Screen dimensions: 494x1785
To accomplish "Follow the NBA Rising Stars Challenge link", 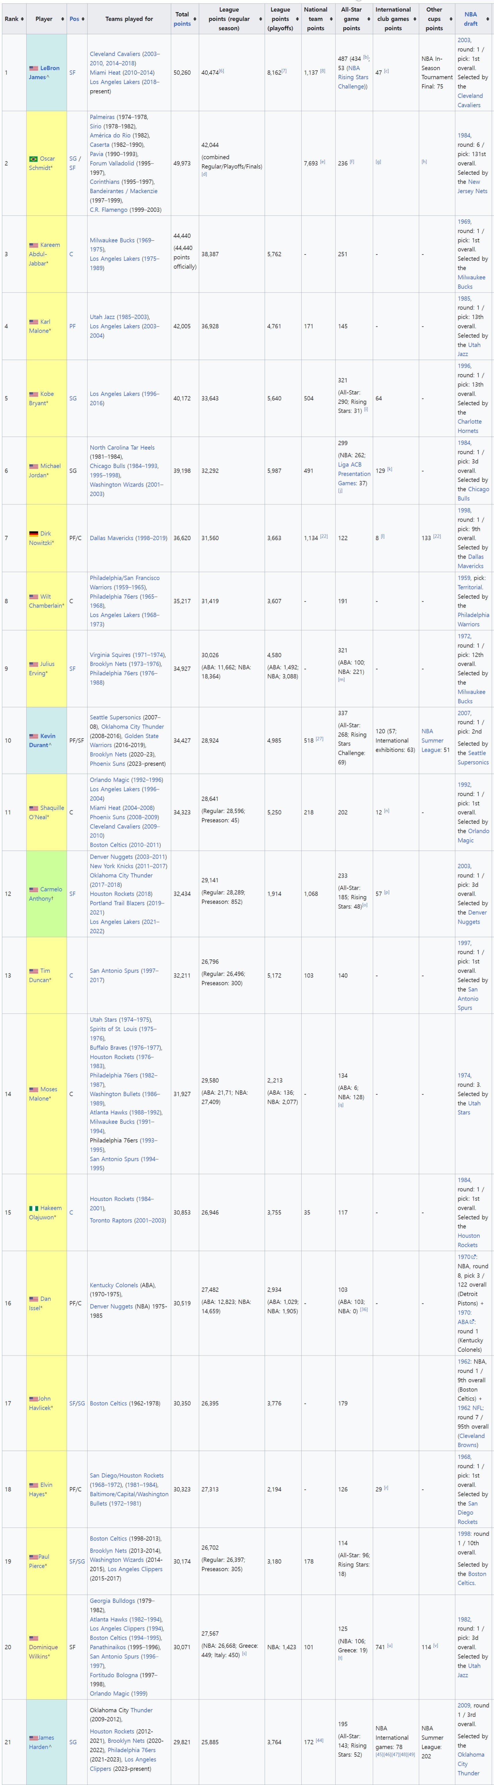I will tap(354, 77).
